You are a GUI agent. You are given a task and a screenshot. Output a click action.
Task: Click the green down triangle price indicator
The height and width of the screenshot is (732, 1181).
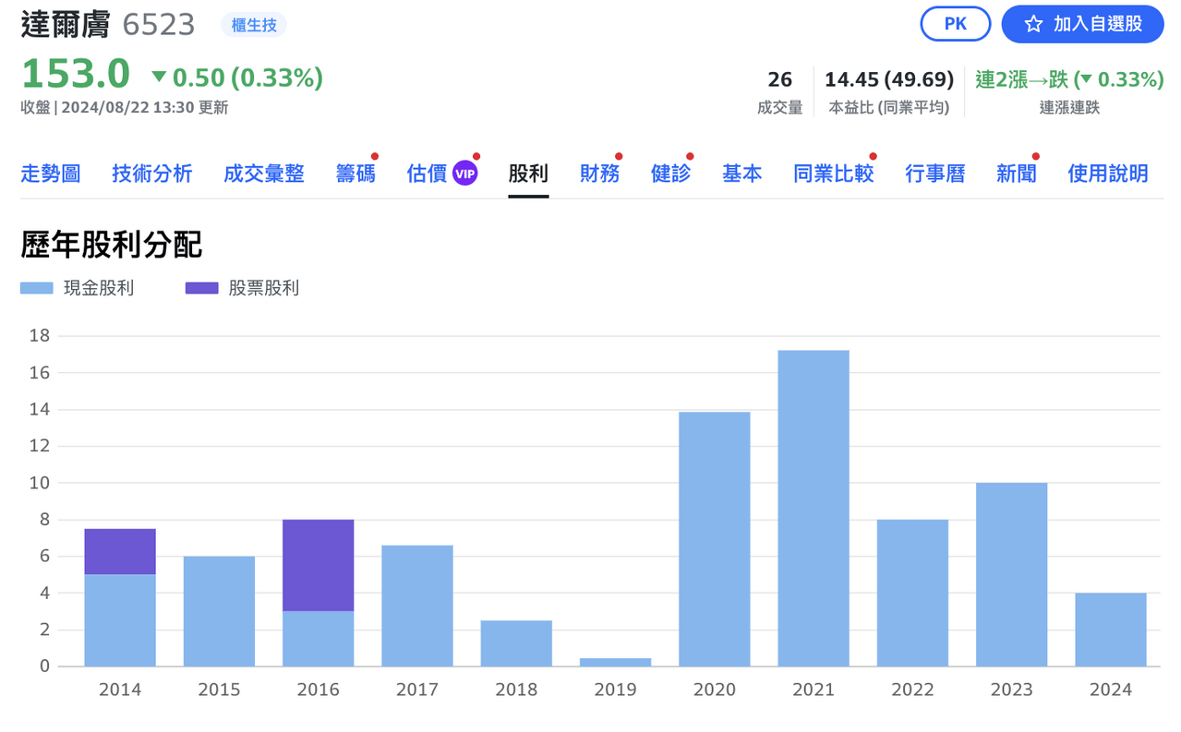point(159,78)
